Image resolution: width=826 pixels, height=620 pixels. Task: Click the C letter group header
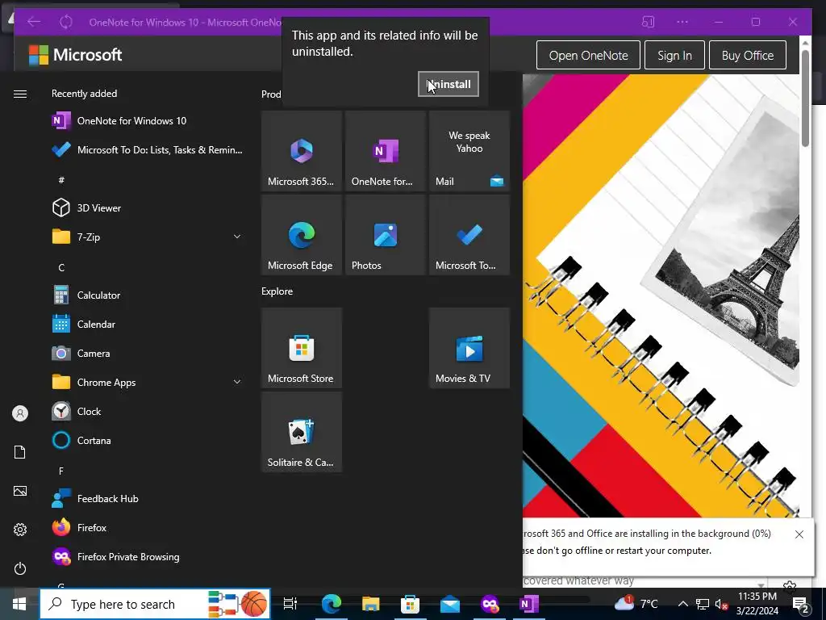click(x=61, y=267)
